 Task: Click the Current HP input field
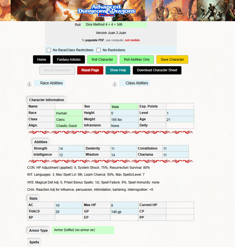pos(180,205)
